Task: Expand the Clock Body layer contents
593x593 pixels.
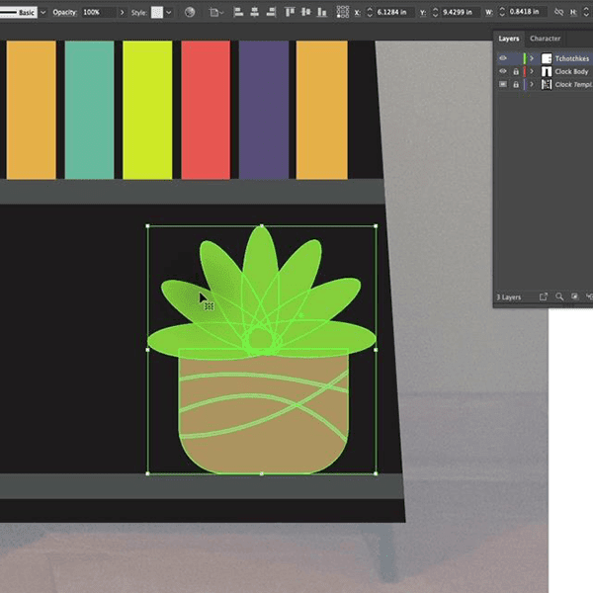Action: (532, 71)
